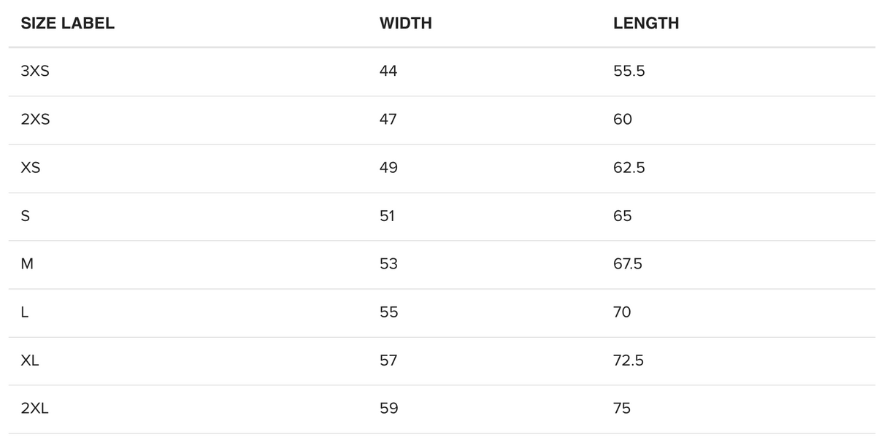
Task: Click the LENGTH column header
Action: click(x=646, y=23)
